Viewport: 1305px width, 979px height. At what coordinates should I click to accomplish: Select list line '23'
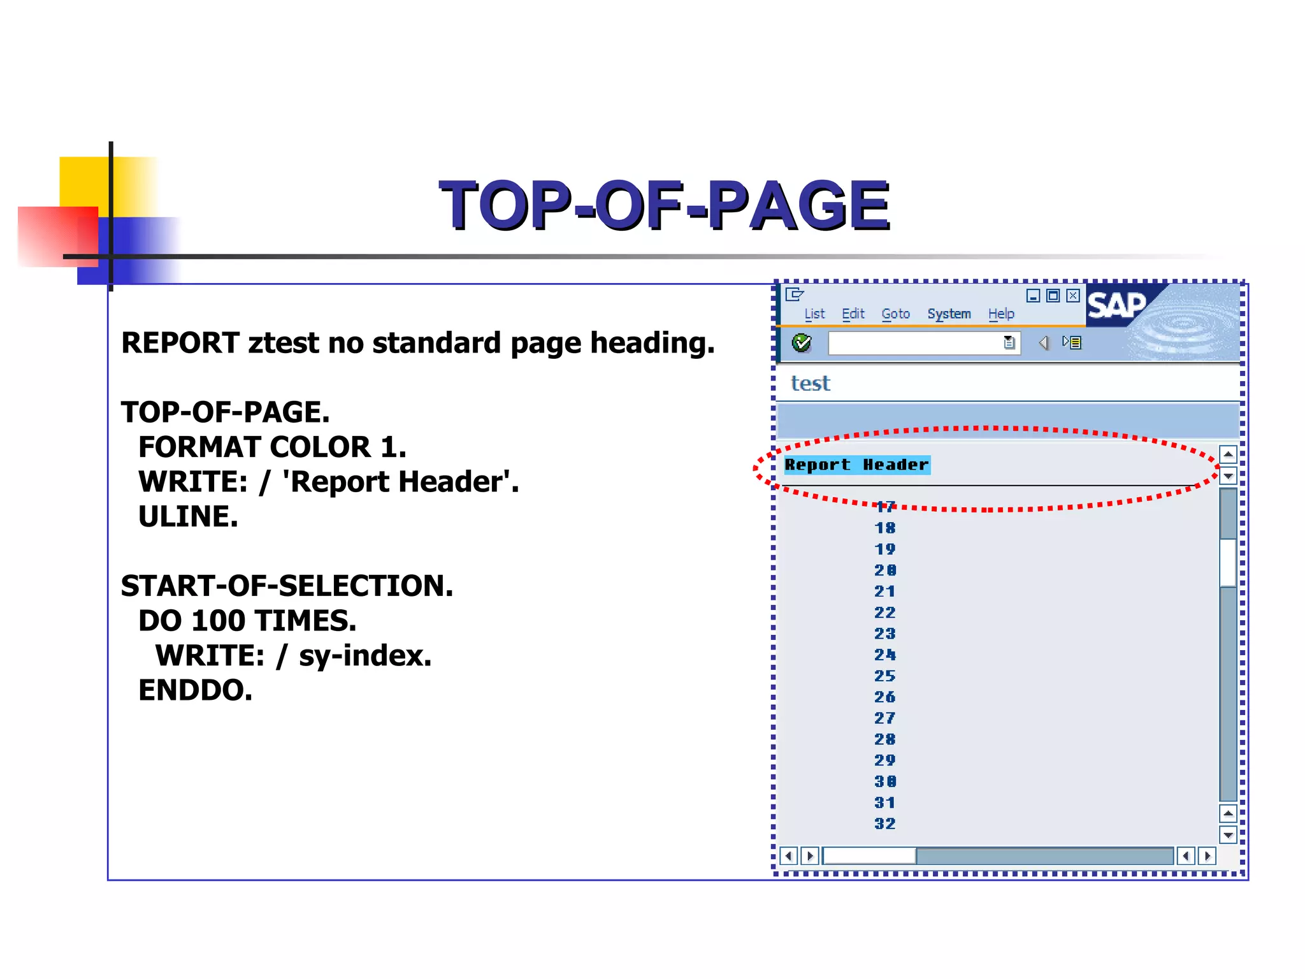click(885, 634)
